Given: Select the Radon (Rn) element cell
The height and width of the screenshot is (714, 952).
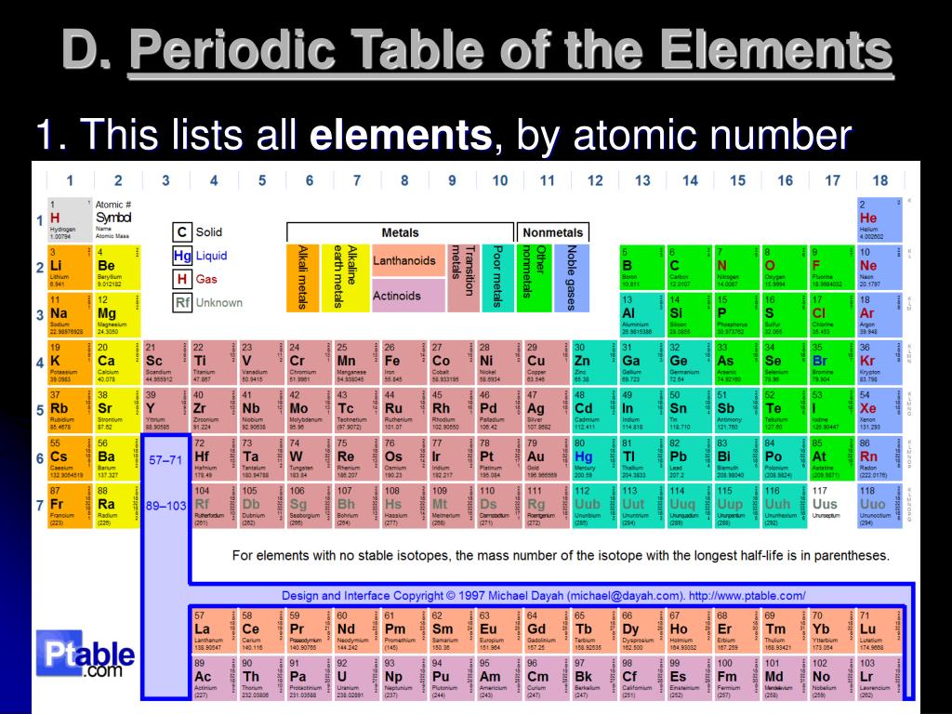Looking at the screenshot, I should click(879, 457).
